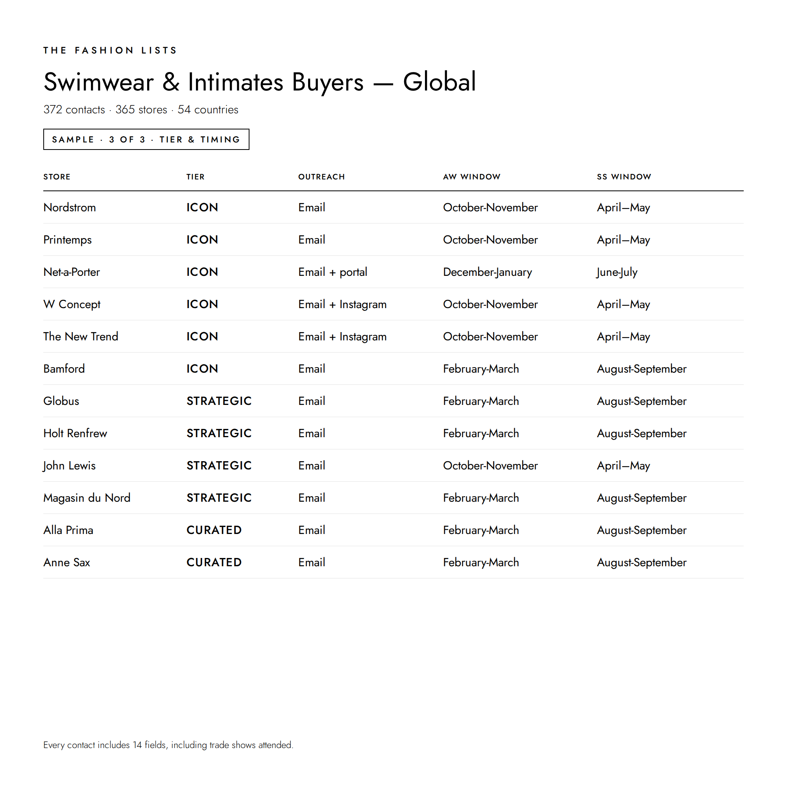The image size is (787, 787).
Task: Click the 'Sample · 3 of 3 · Tier & Timing' badge
Action: (x=146, y=139)
